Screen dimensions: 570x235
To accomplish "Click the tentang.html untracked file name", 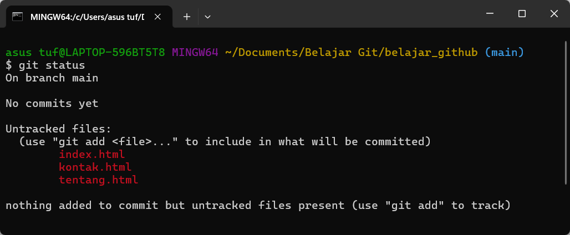I will pos(98,180).
